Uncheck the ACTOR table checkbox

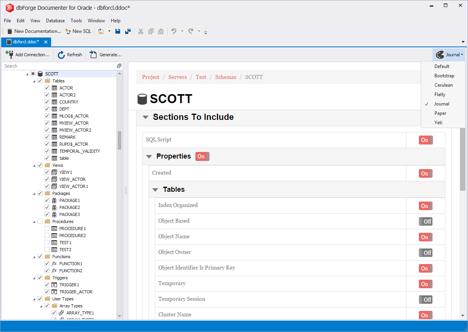[x=47, y=88]
